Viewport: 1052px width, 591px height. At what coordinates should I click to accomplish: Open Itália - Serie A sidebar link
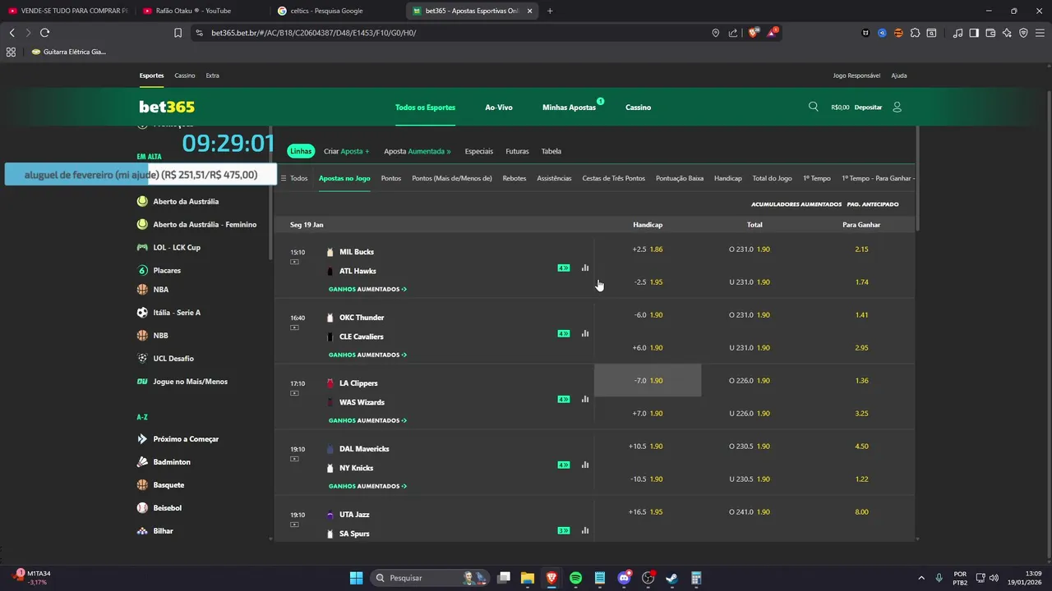[x=176, y=313]
